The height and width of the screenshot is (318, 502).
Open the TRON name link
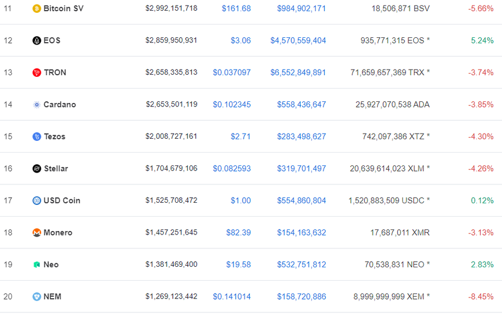point(55,72)
